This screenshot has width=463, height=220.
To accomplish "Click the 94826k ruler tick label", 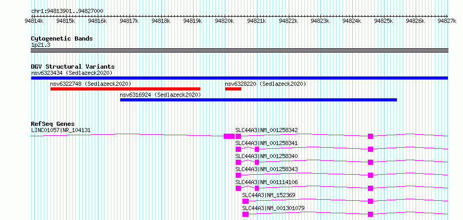I will [x=416, y=21].
